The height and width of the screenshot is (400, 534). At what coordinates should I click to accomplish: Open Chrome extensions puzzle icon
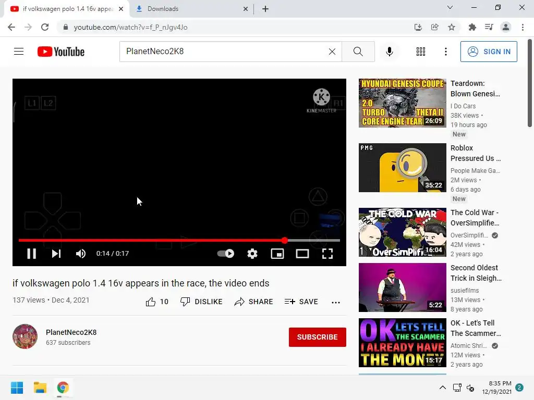point(472,27)
